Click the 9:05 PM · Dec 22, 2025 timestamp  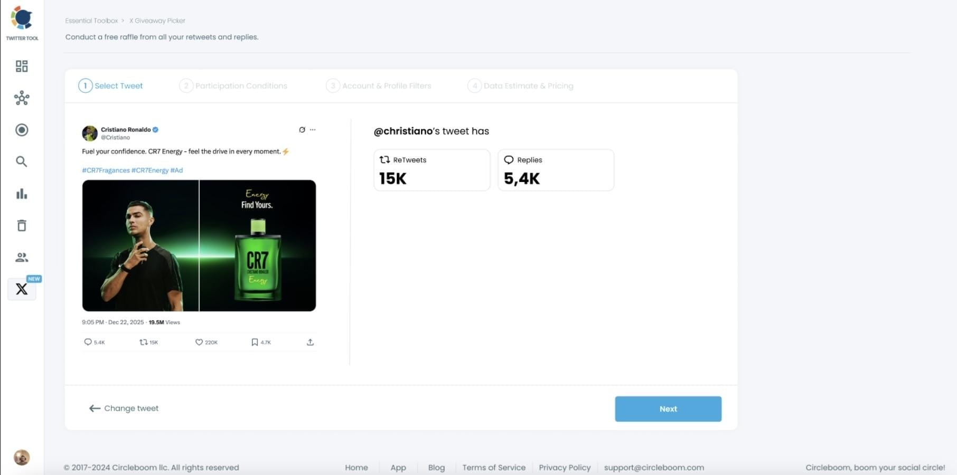[113, 322]
